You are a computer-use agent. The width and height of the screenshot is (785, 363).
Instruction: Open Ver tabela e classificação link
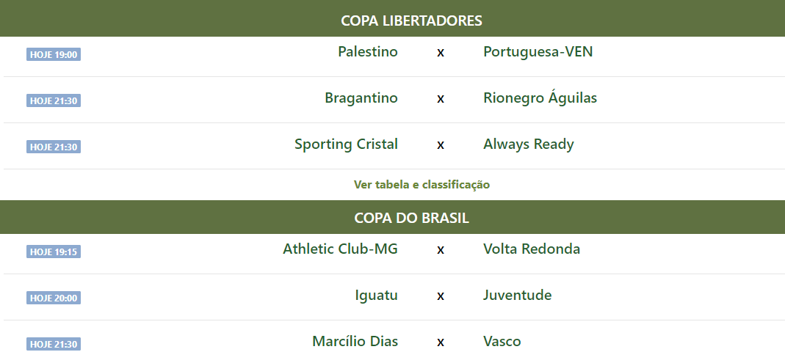[x=422, y=185]
